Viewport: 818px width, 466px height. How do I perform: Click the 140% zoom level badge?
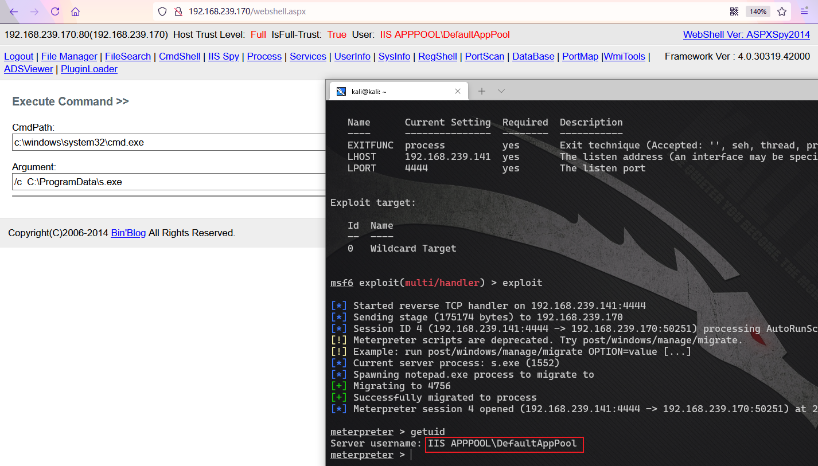coord(758,11)
